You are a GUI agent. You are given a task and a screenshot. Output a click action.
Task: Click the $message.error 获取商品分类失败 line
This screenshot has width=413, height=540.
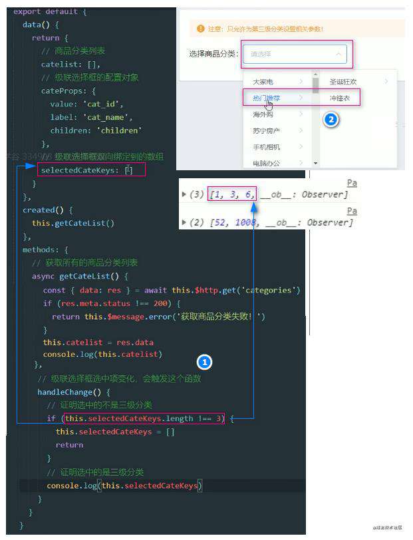click(x=158, y=317)
